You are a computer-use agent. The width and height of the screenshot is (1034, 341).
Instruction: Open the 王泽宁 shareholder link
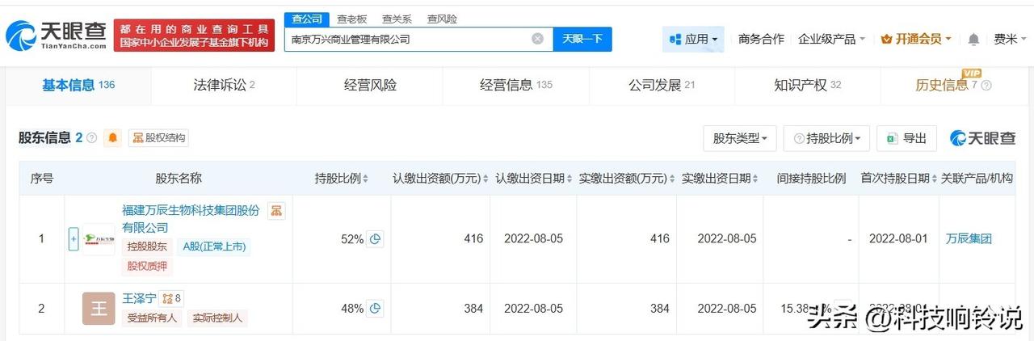coord(139,298)
